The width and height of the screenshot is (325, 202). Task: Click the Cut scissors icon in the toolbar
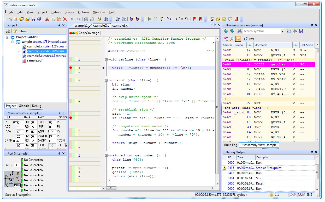tap(47, 19)
